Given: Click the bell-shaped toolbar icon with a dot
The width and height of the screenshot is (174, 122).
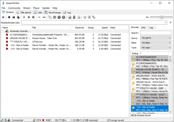Looking at the screenshot, I should click(x=18, y=17).
